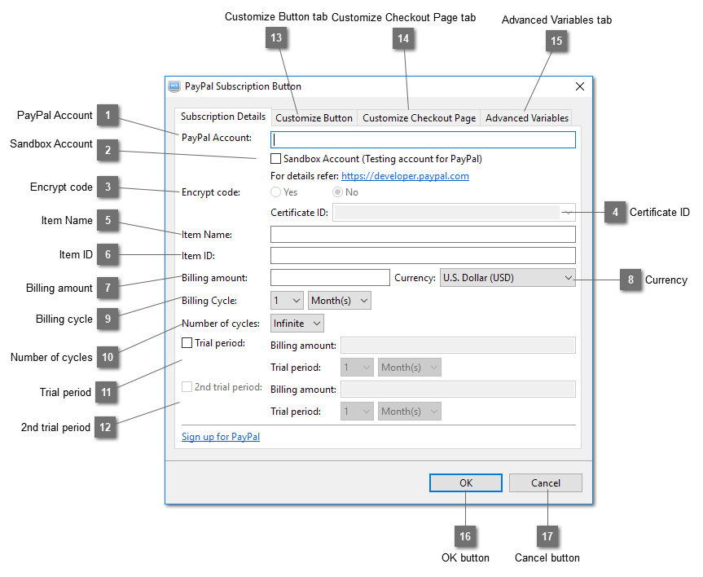Open the 2nd trial period number dropdown
The height and width of the screenshot is (577, 703).
[x=357, y=412]
